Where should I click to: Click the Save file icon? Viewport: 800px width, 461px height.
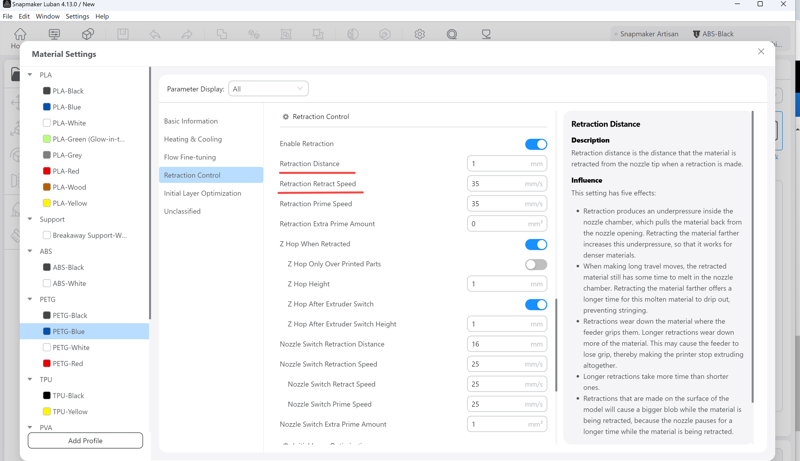pyautogui.click(x=122, y=34)
